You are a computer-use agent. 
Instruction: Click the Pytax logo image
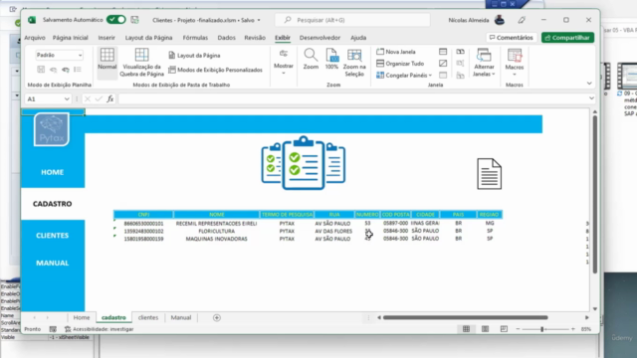click(x=52, y=129)
